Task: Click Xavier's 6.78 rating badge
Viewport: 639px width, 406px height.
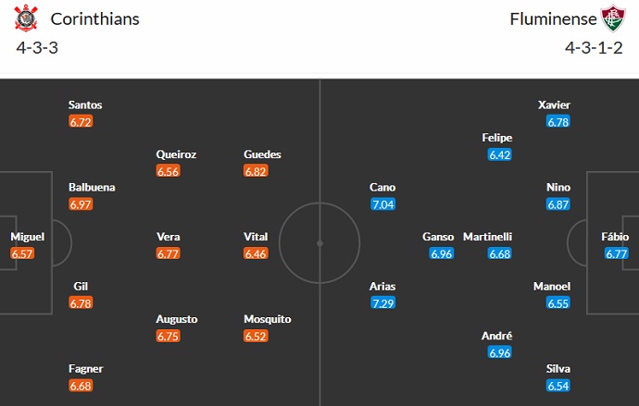Action: [x=558, y=121]
